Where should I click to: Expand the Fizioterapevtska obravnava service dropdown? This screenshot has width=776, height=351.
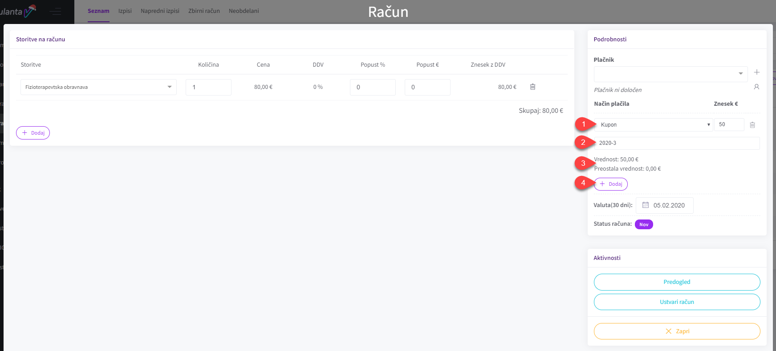(169, 87)
